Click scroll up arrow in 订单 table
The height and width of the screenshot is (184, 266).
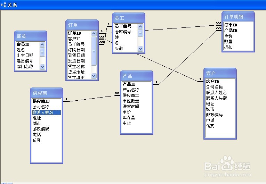94,33
